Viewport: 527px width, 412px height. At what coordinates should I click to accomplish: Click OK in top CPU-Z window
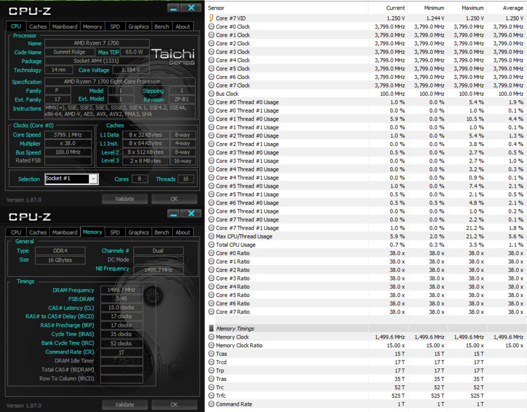click(174, 199)
